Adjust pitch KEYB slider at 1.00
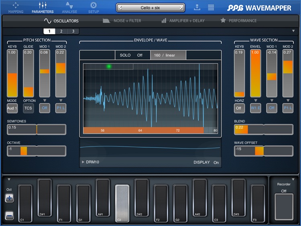Screen dimensions: 301x226 [x=12, y=73]
